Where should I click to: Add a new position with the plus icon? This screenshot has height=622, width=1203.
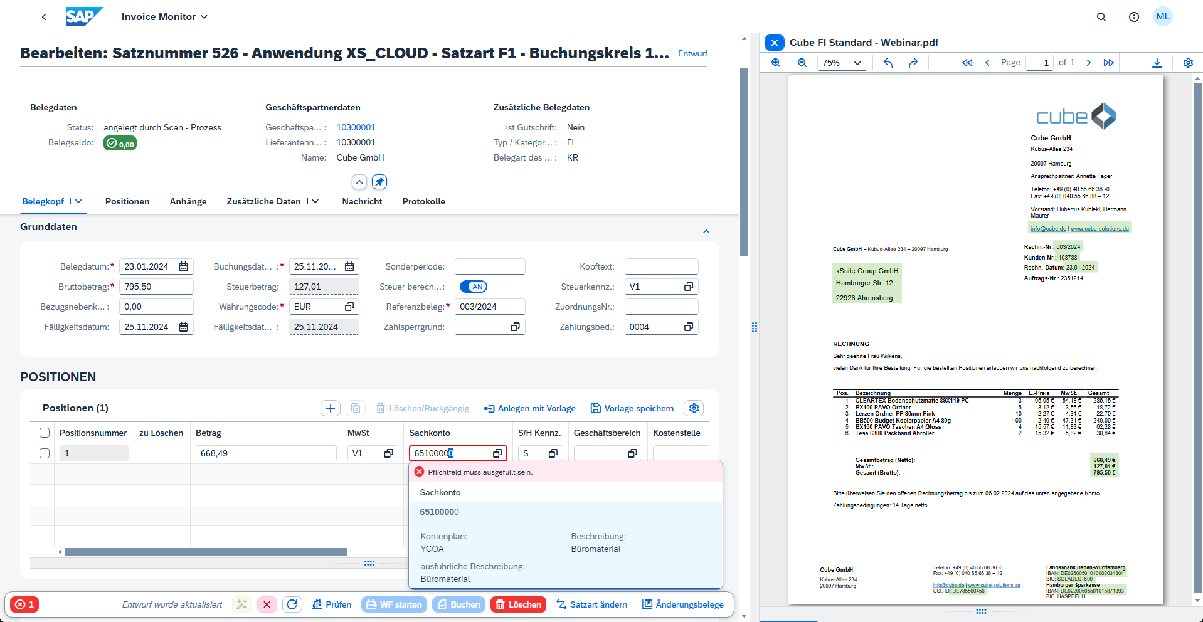(x=331, y=408)
